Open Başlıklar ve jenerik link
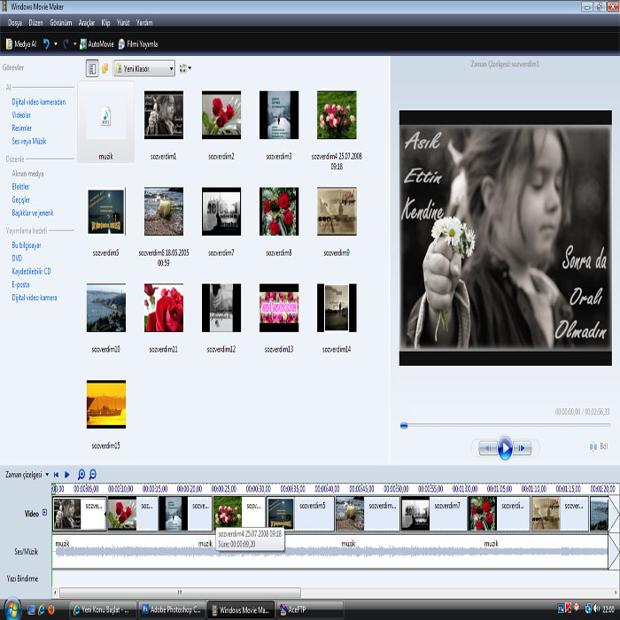620x620 pixels. click(33, 213)
